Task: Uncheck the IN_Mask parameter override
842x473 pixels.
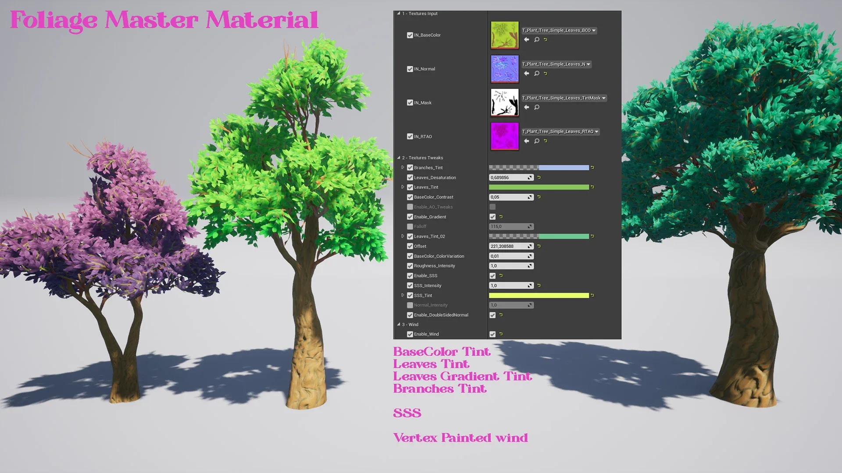Action: click(410, 102)
